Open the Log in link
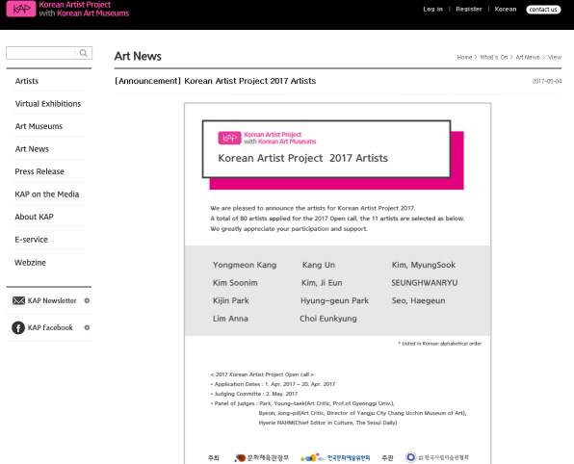The width and height of the screenshot is (574, 464). click(x=432, y=10)
